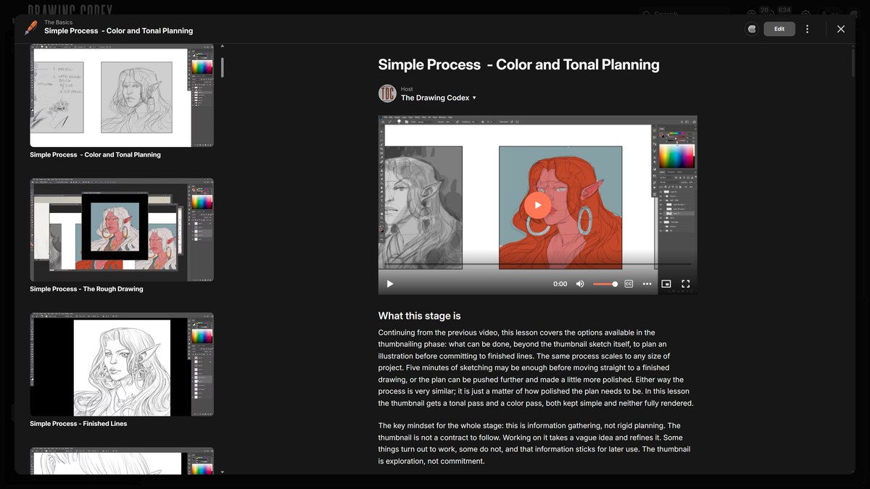Click the video progress bar
870x489 pixels.
tap(537, 264)
